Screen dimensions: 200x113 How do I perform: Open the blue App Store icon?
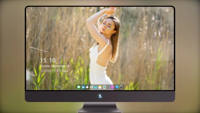tap(117, 87)
